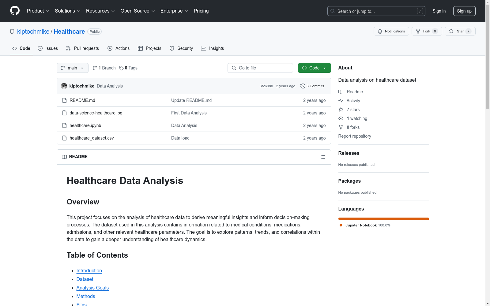The height and width of the screenshot is (306, 490).
Task: Expand the Product menu
Action: tap(38, 11)
